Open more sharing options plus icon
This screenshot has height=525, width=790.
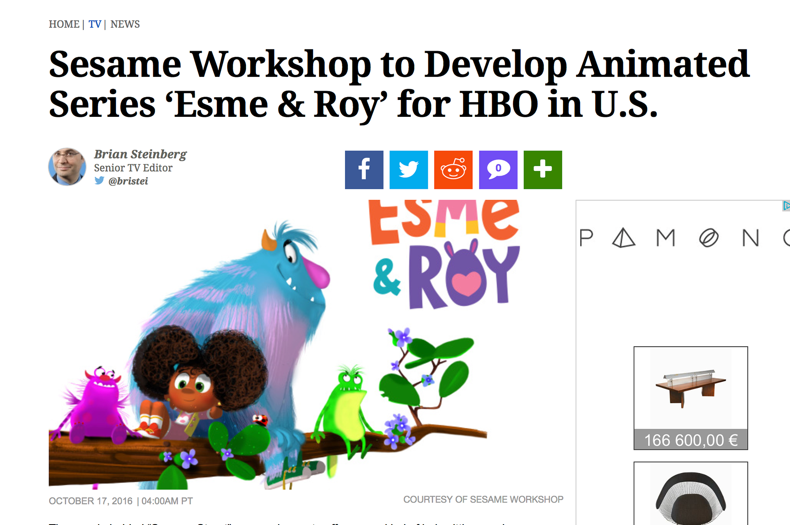(x=542, y=170)
